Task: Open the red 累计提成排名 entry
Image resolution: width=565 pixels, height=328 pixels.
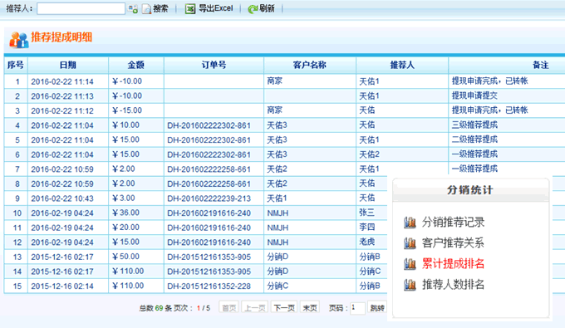Action: coord(453,264)
